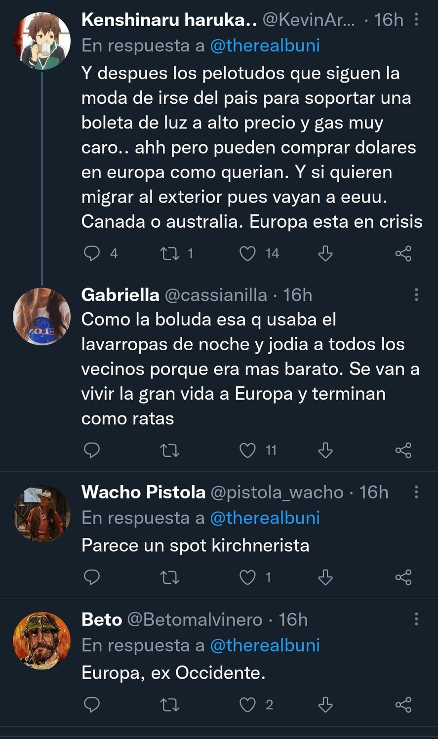Like Wacho Pistola's tweet

pyautogui.click(x=247, y=577)
